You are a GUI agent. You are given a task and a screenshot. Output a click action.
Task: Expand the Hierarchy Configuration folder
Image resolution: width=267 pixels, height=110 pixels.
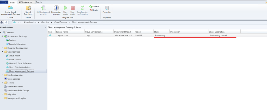coord(2,48)
